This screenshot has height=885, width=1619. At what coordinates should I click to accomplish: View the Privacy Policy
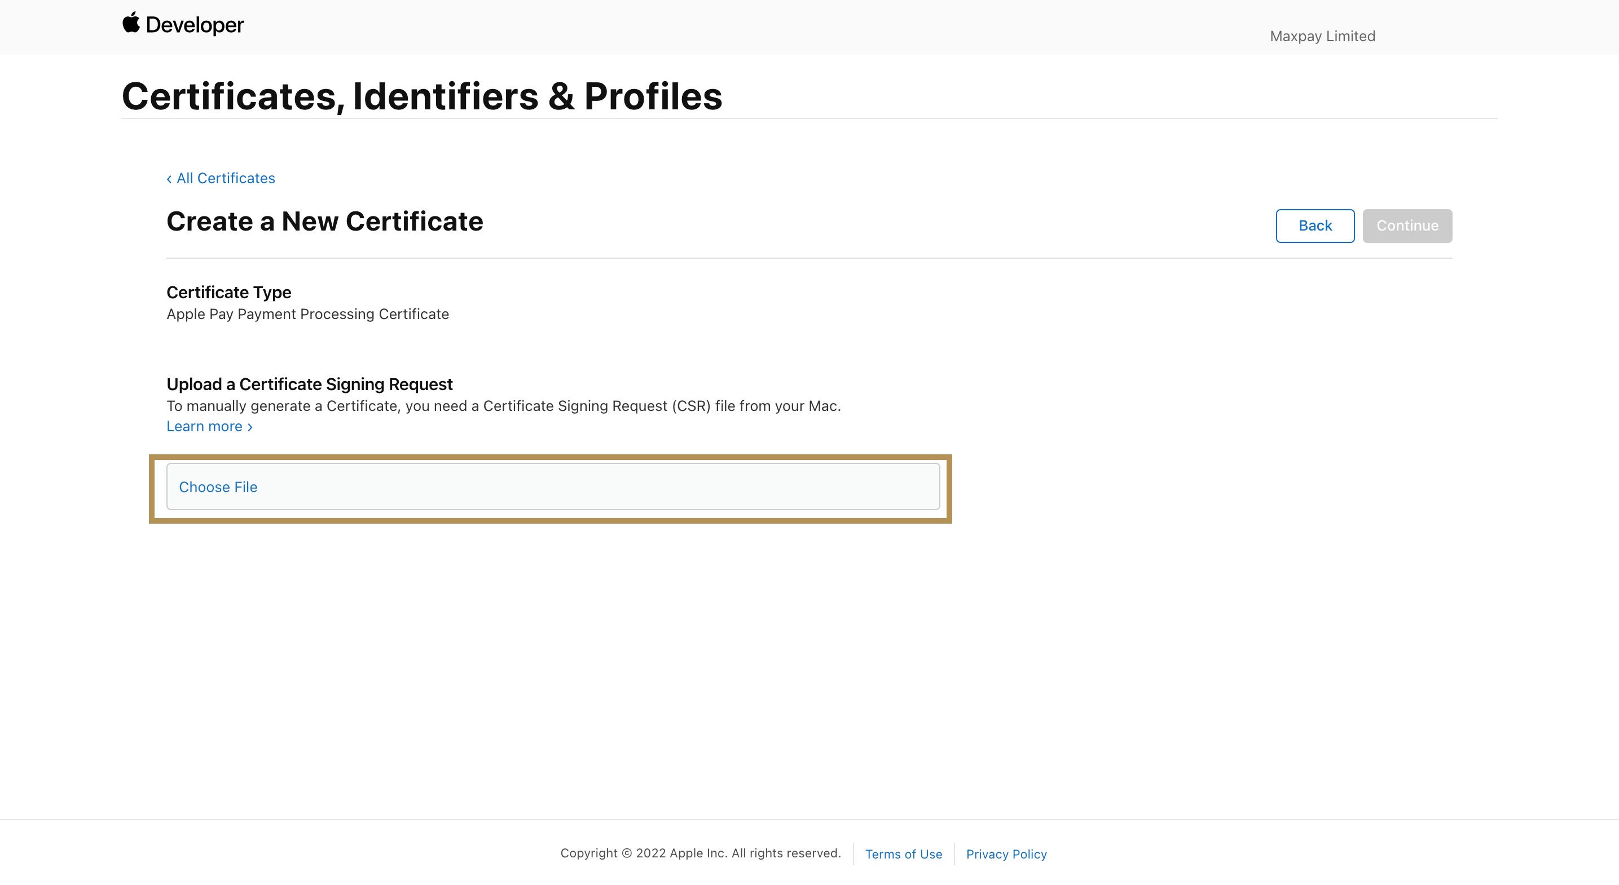tap(1006, 853)
